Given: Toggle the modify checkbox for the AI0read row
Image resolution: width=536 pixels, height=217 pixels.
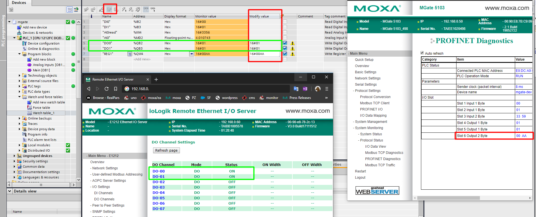Looking at the screenshot, I should point(285,32).
